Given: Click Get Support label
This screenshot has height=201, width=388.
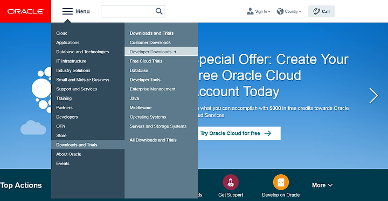Looking at the screenshot, I should click(231, 195).
